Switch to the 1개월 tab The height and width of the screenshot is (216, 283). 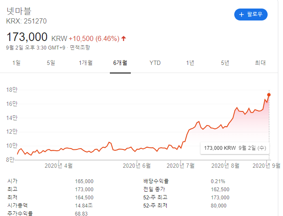85,63
